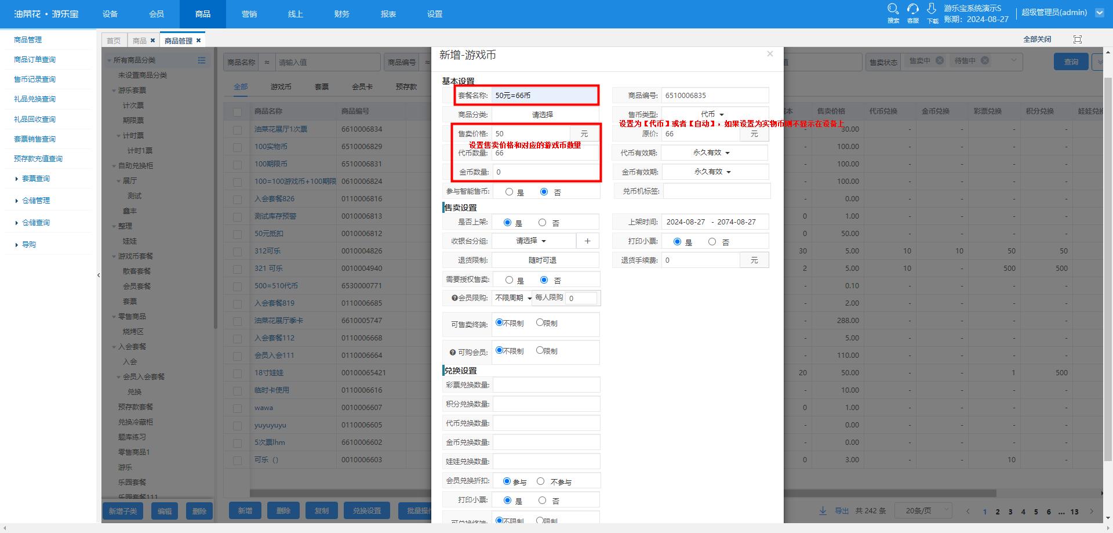Open the 会员 top menu
This screenshot has height=533, width=1113.
coord(157,14)
